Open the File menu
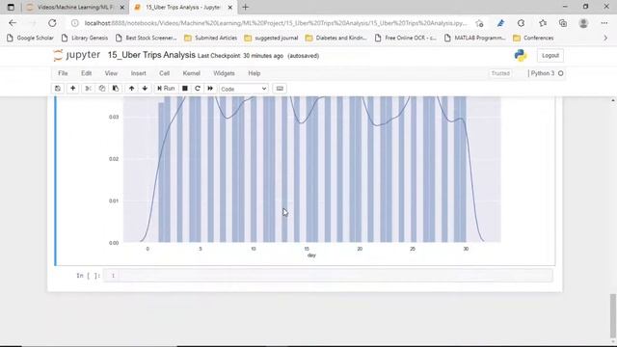The image size is (617, 347). (63, 73)
